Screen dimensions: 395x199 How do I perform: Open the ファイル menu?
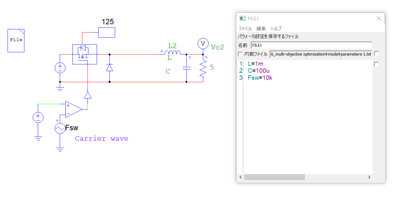(x=245, y=29)
